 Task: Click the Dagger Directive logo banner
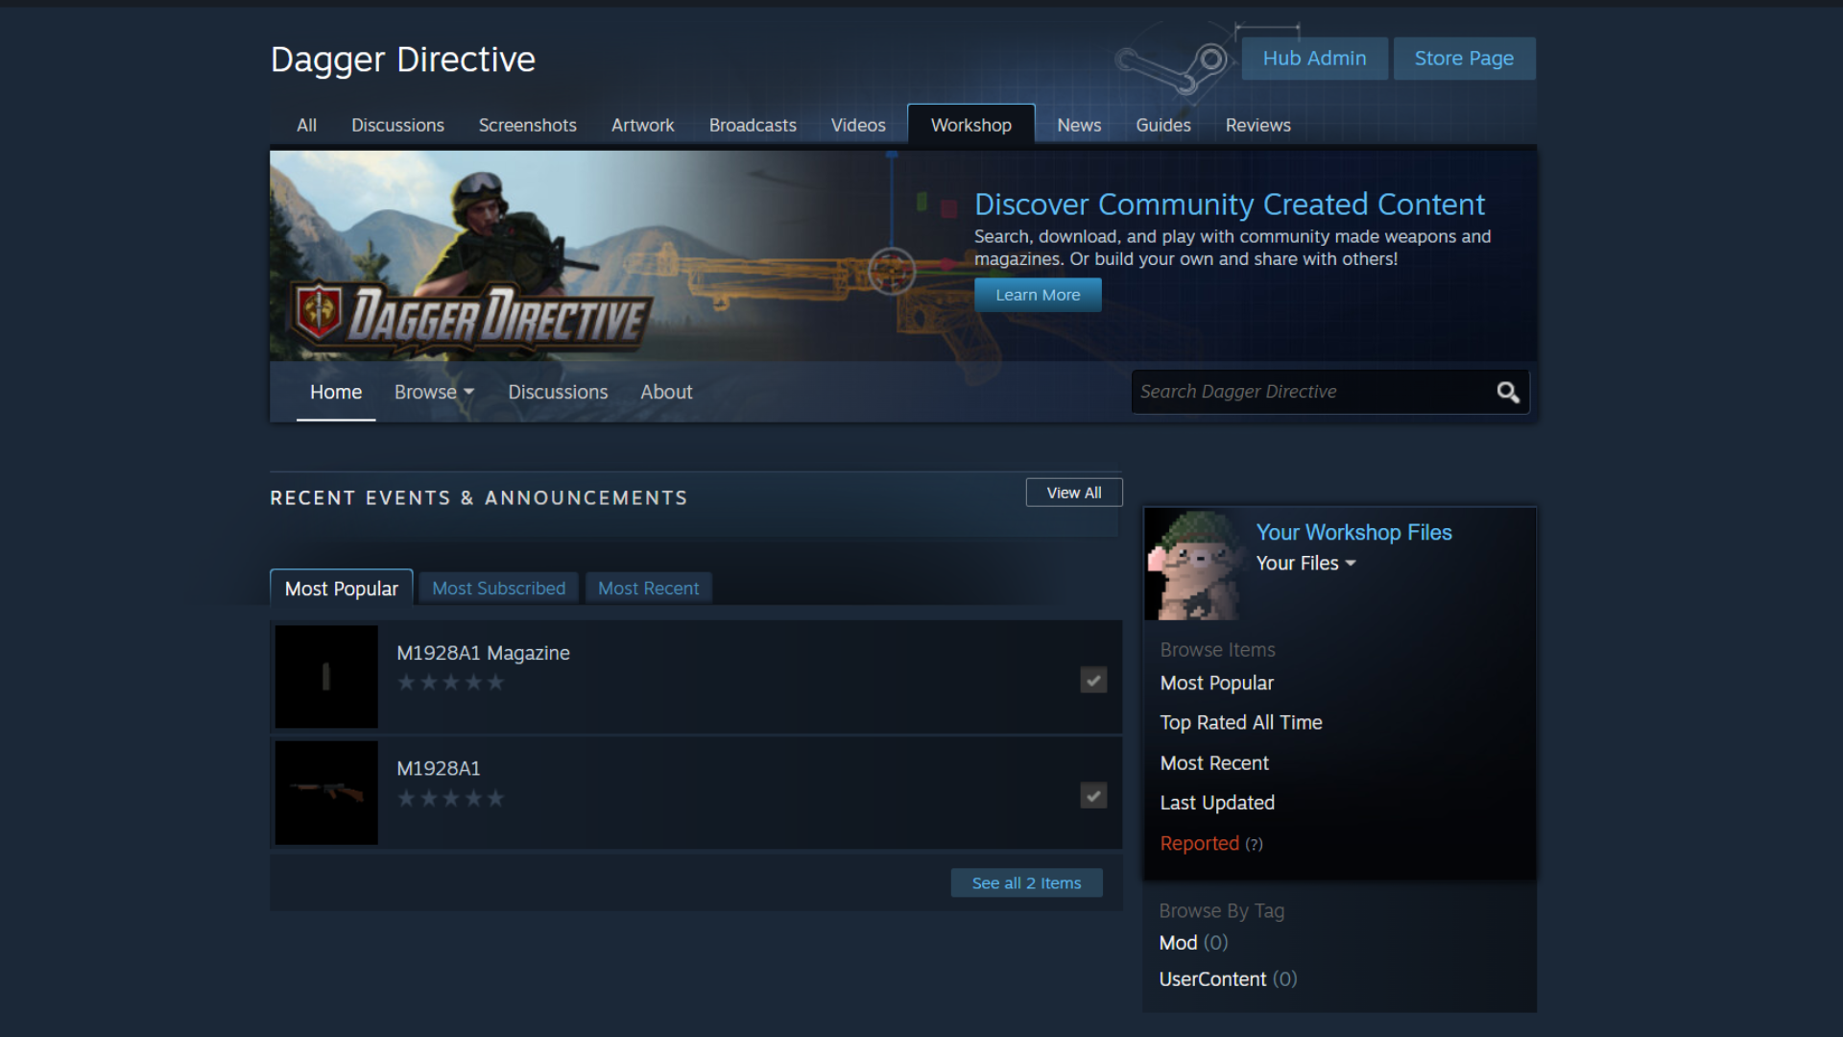tap(470, 315)
